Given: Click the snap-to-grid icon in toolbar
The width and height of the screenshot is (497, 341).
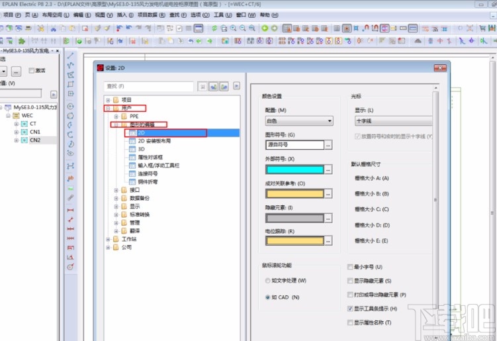Looking at the screenshot, I should coord(346,28).
